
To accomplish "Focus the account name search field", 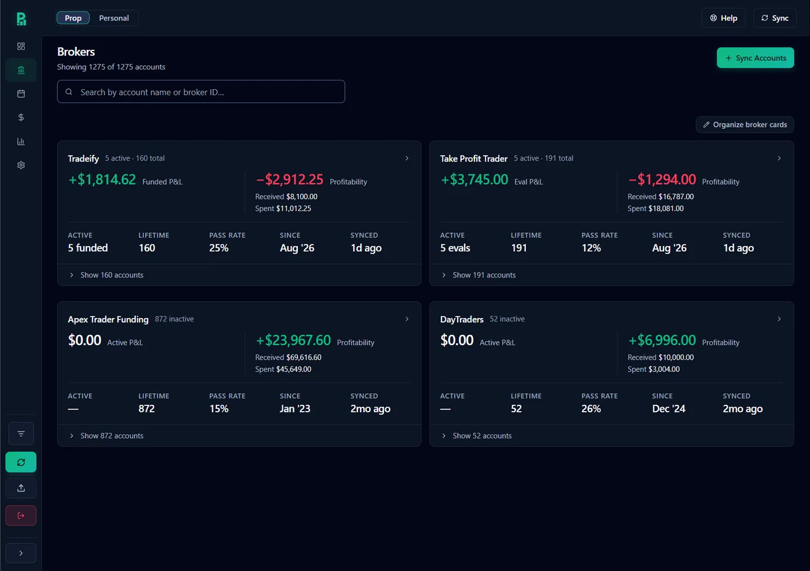I will 201,91.
